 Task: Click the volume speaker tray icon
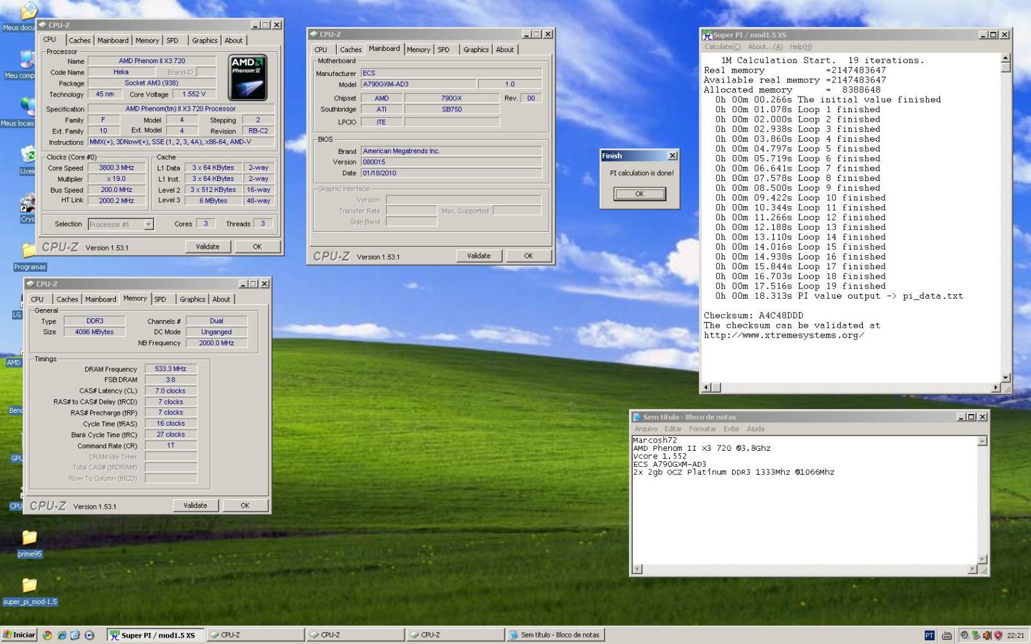pos(987,635)
